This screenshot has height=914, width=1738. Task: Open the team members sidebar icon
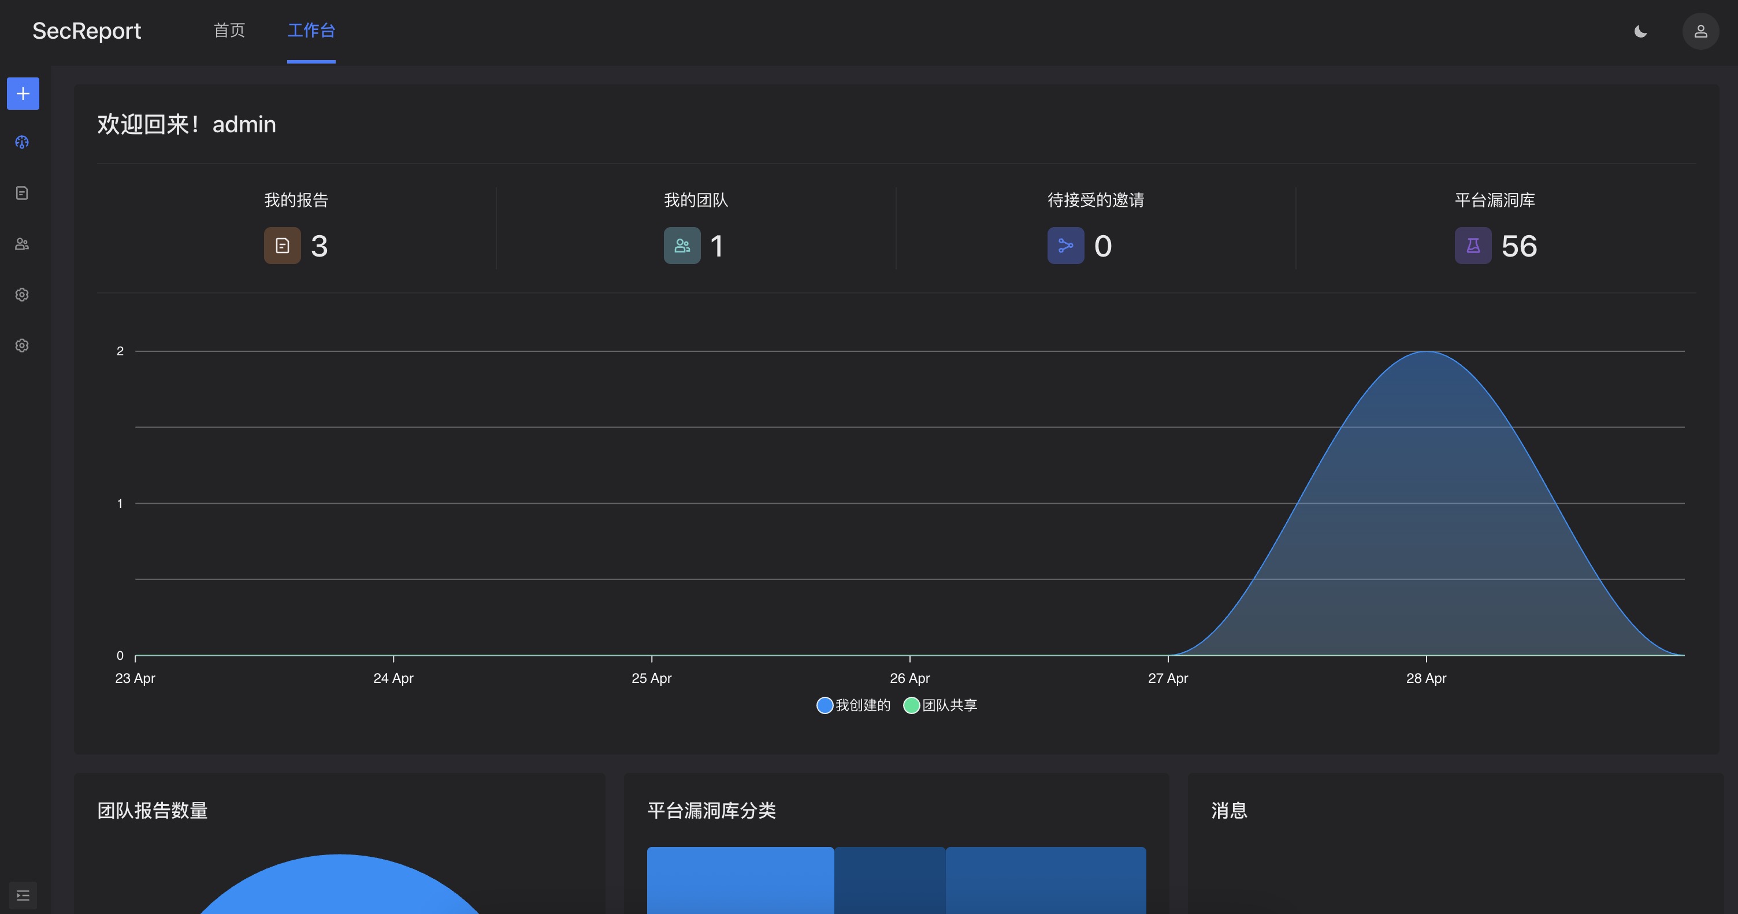23,244
